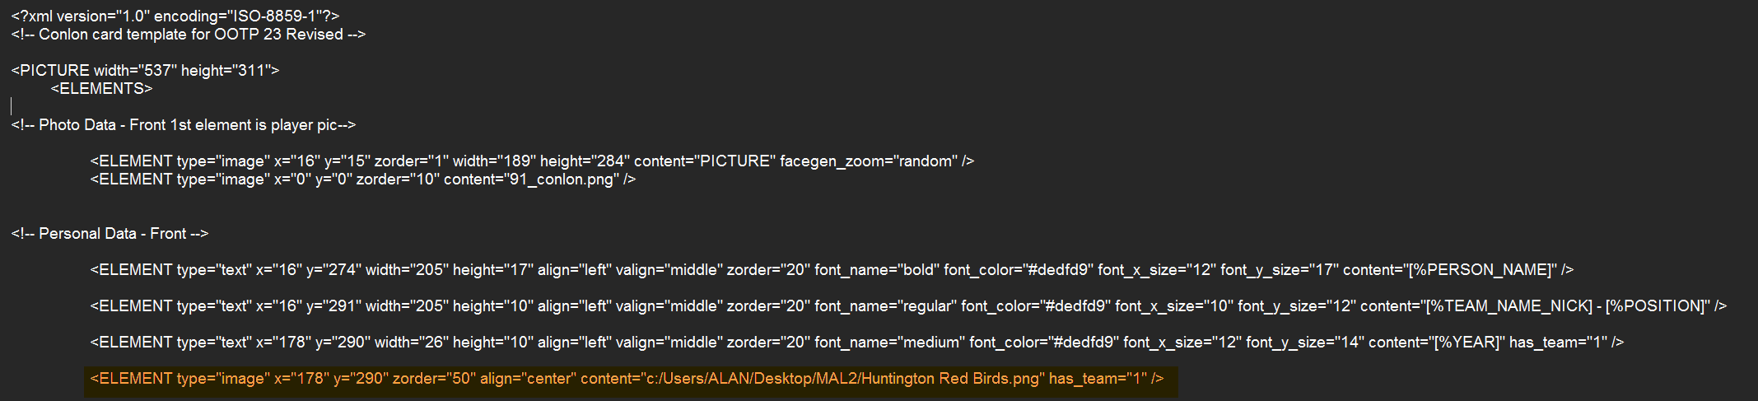Click the ELEMENTS opening tag

tap(101, 89)
